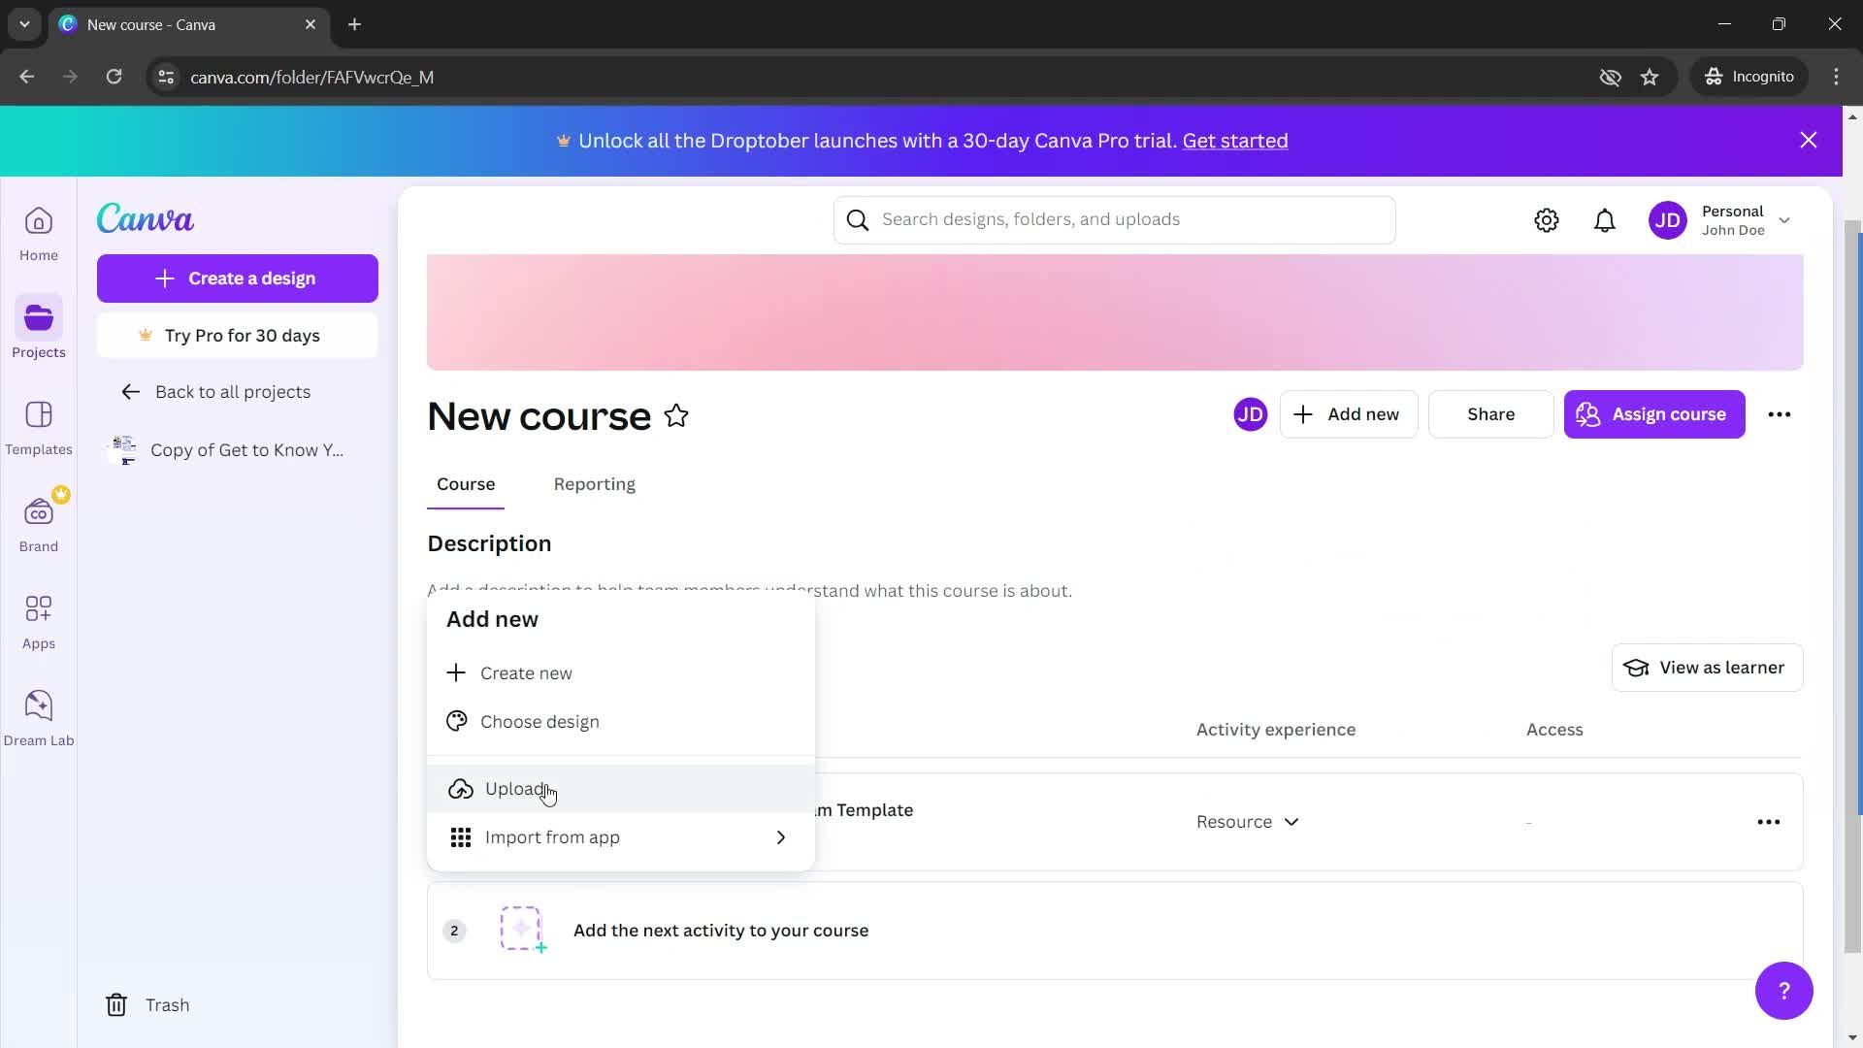The image size is (1863, 1048).
Task: Click the Home icon in sidebar
Action: click(39, 232)
